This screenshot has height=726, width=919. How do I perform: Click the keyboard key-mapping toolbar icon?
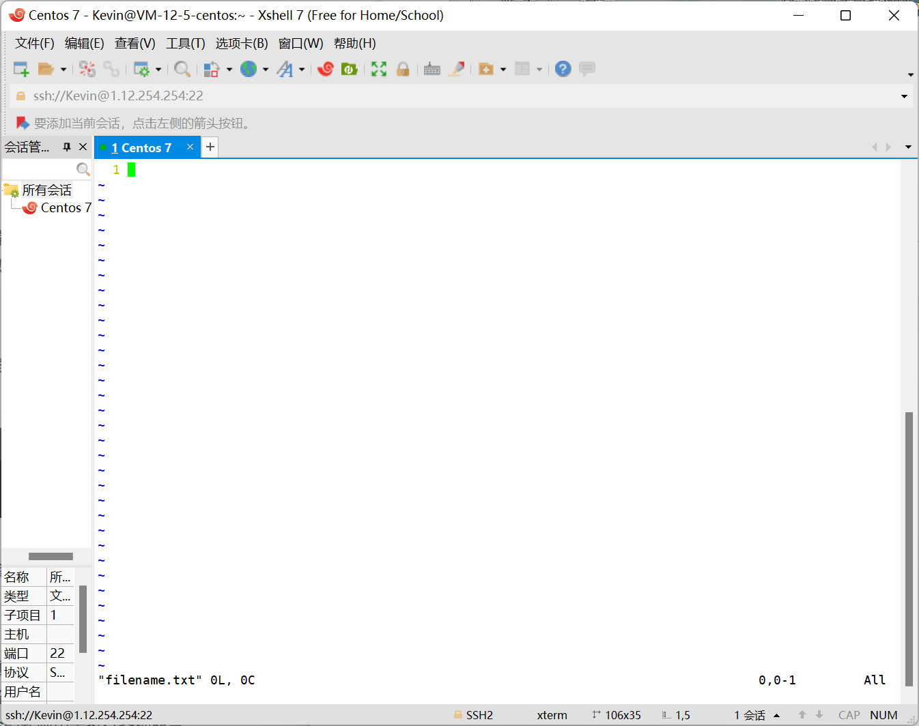[432, 69]
